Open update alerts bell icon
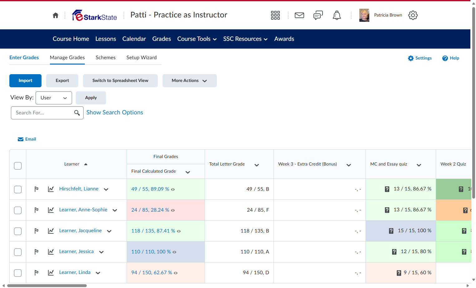 pyautogui.click(x=337, y=15)
